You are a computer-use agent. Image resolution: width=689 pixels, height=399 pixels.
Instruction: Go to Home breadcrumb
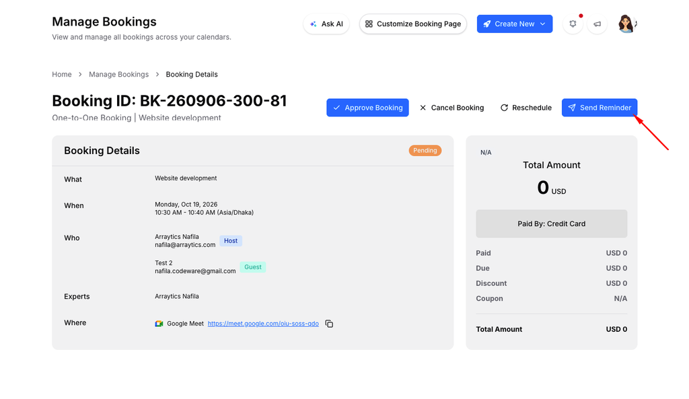pos(61,74)
